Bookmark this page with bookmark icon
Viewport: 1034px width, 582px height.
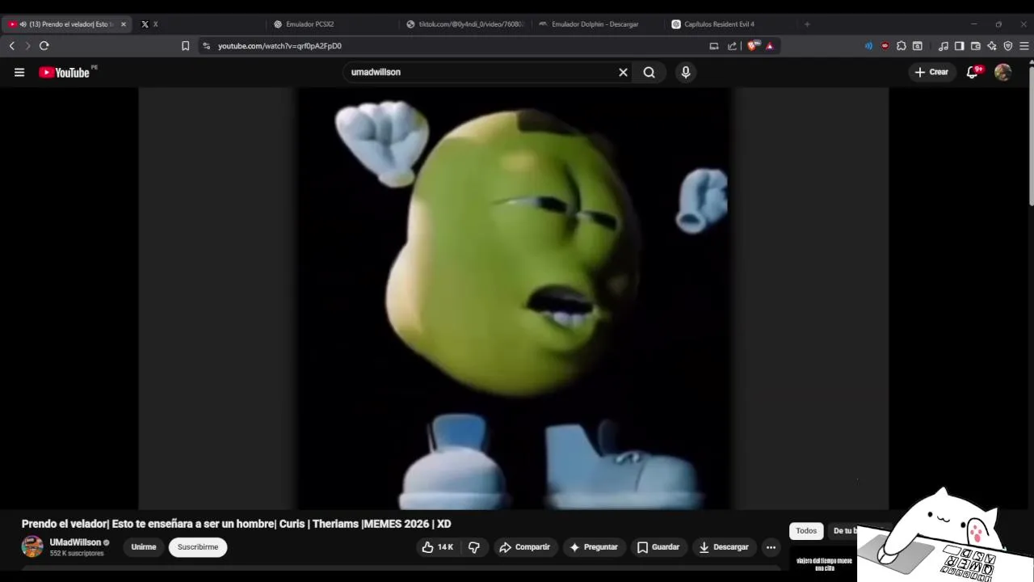[x=185, y=46]
